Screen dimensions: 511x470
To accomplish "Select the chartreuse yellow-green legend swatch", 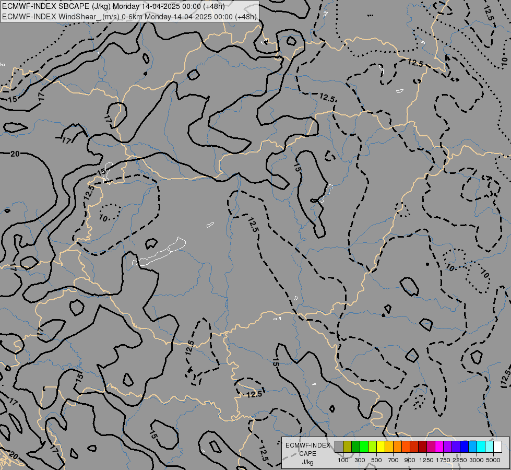I will point(373,446).
